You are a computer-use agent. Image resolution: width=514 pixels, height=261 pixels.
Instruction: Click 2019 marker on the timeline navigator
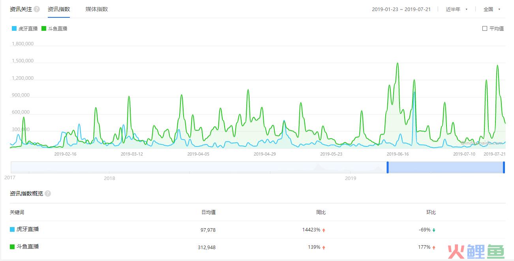[351, 178]
